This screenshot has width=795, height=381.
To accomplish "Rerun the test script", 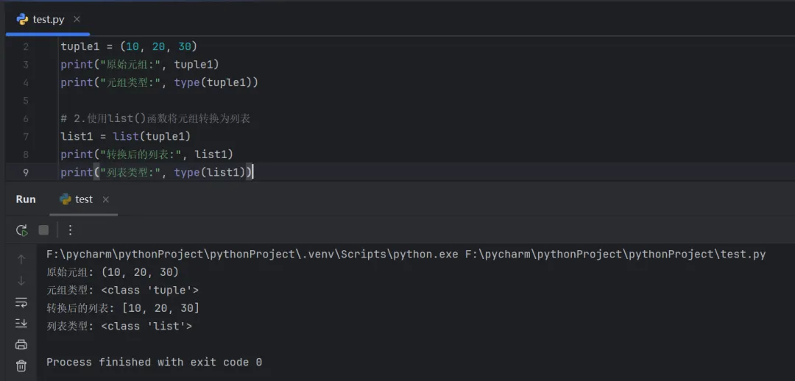I will [21, 230].
